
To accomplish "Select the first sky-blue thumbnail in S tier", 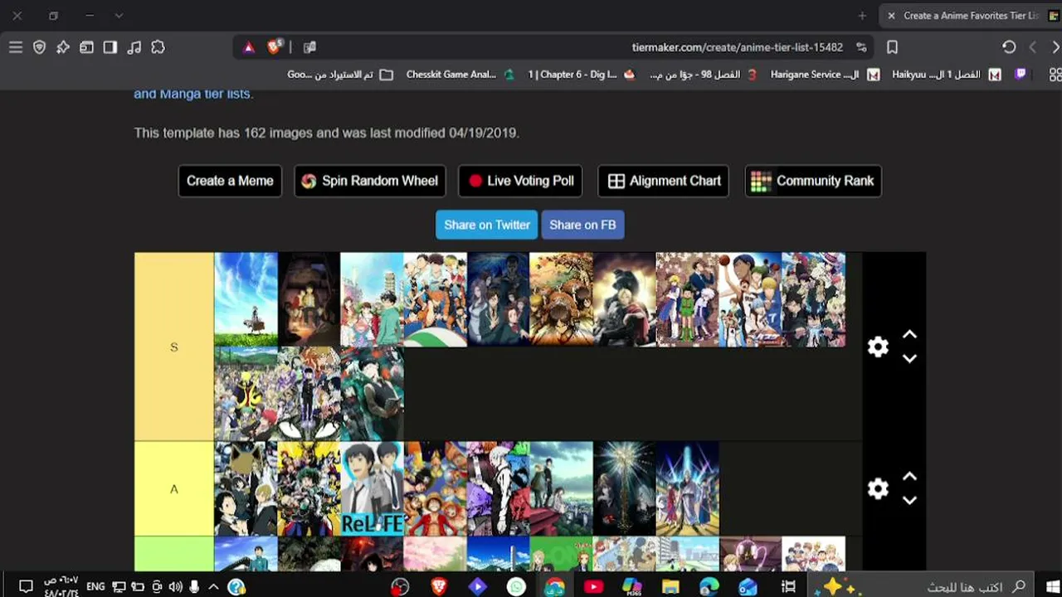I will pos(246,299).
